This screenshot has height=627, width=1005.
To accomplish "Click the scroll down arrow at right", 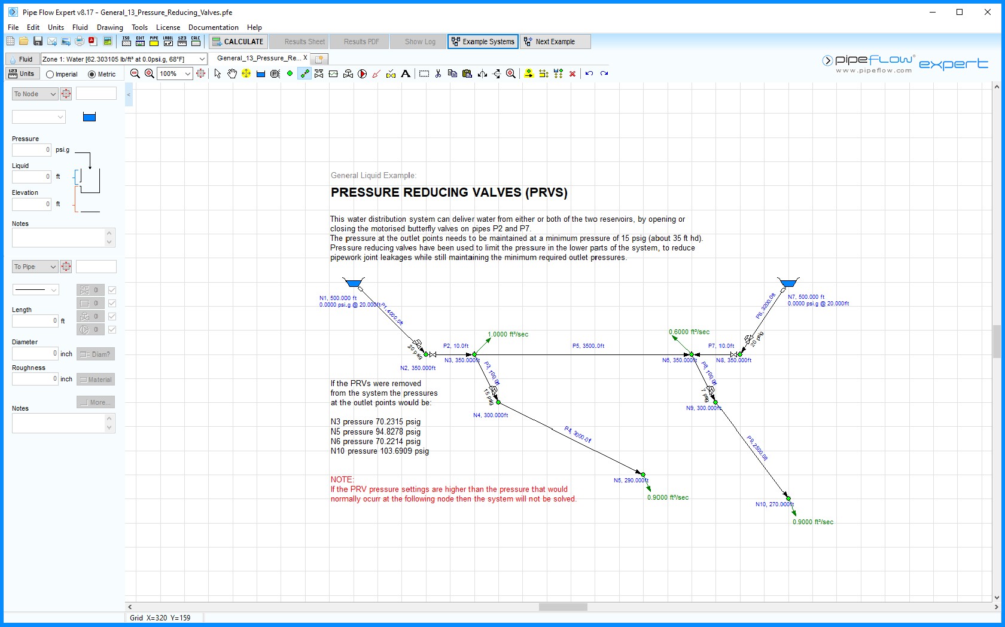I will click(997, 597).
